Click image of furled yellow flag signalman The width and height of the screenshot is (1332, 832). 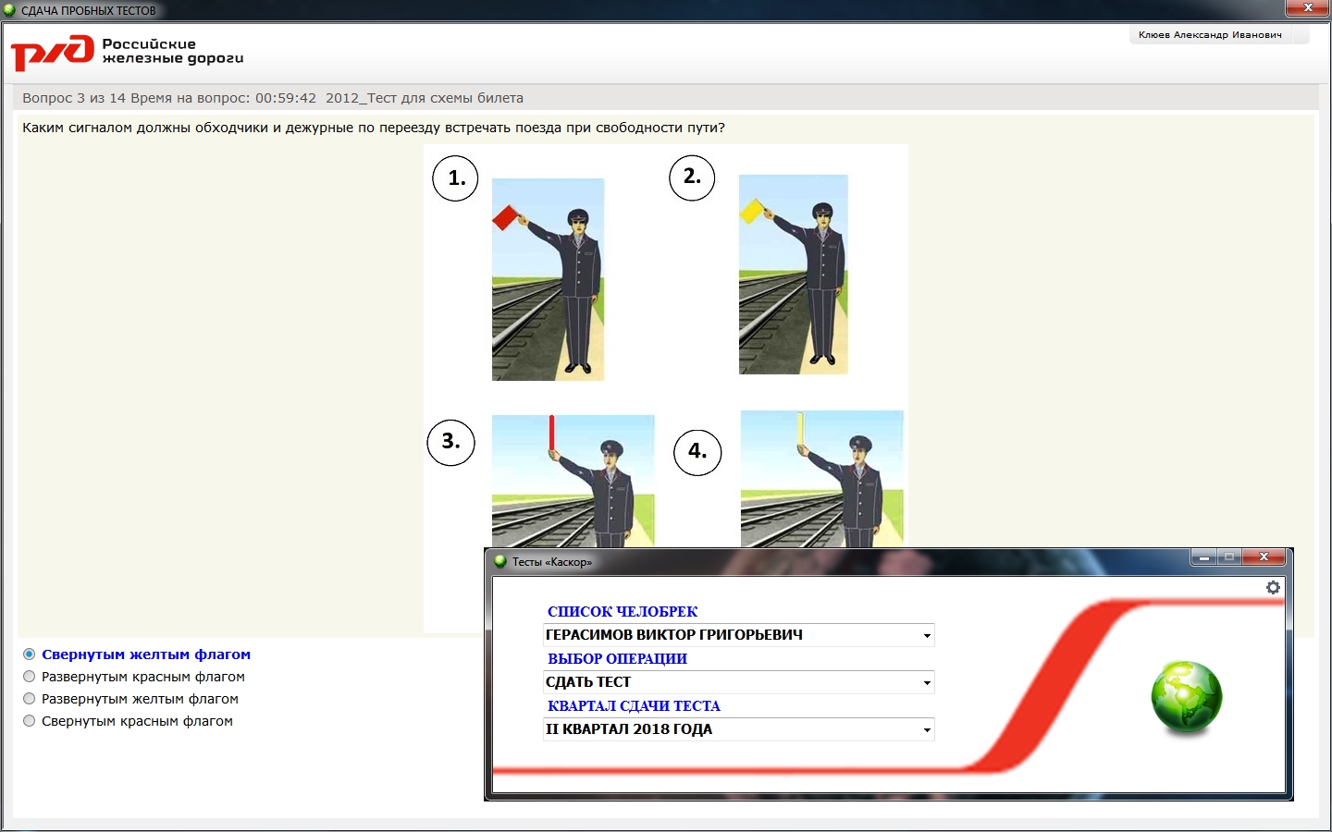click(821, 479)
